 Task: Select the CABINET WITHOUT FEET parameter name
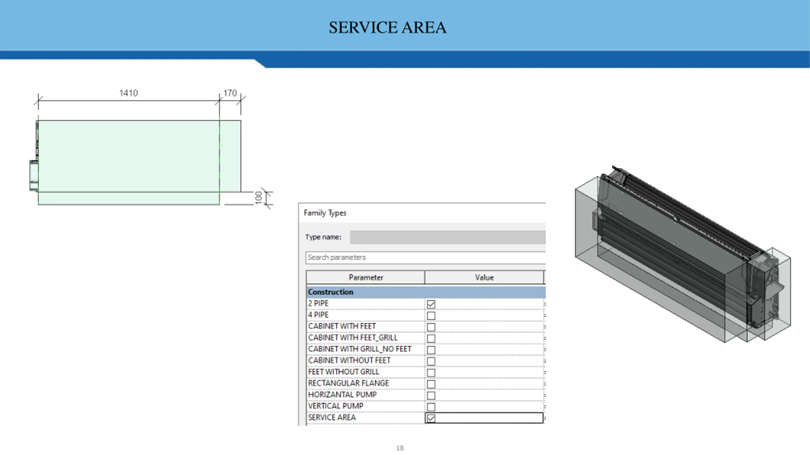click(x=349, y=360)
